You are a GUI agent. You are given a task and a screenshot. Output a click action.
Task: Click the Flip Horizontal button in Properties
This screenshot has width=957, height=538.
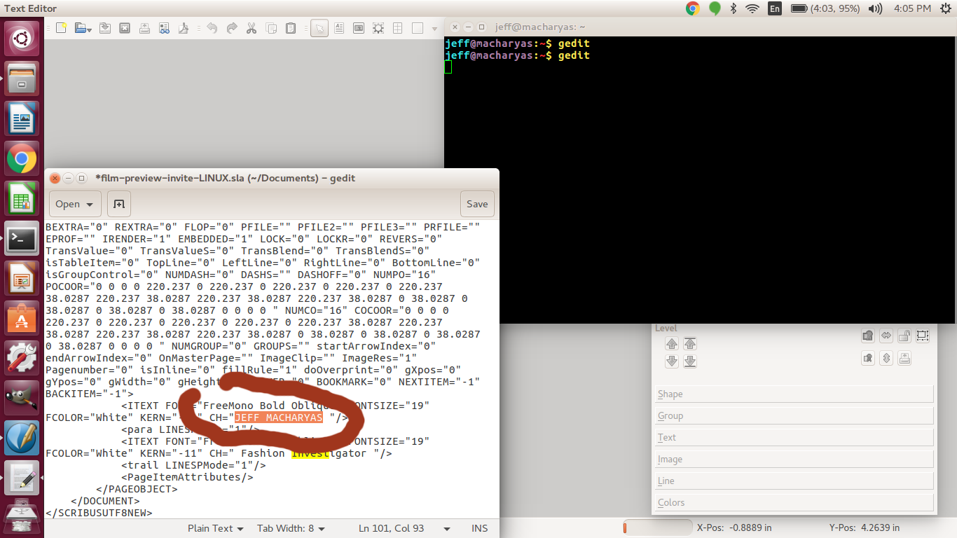[x=886, y=336]
